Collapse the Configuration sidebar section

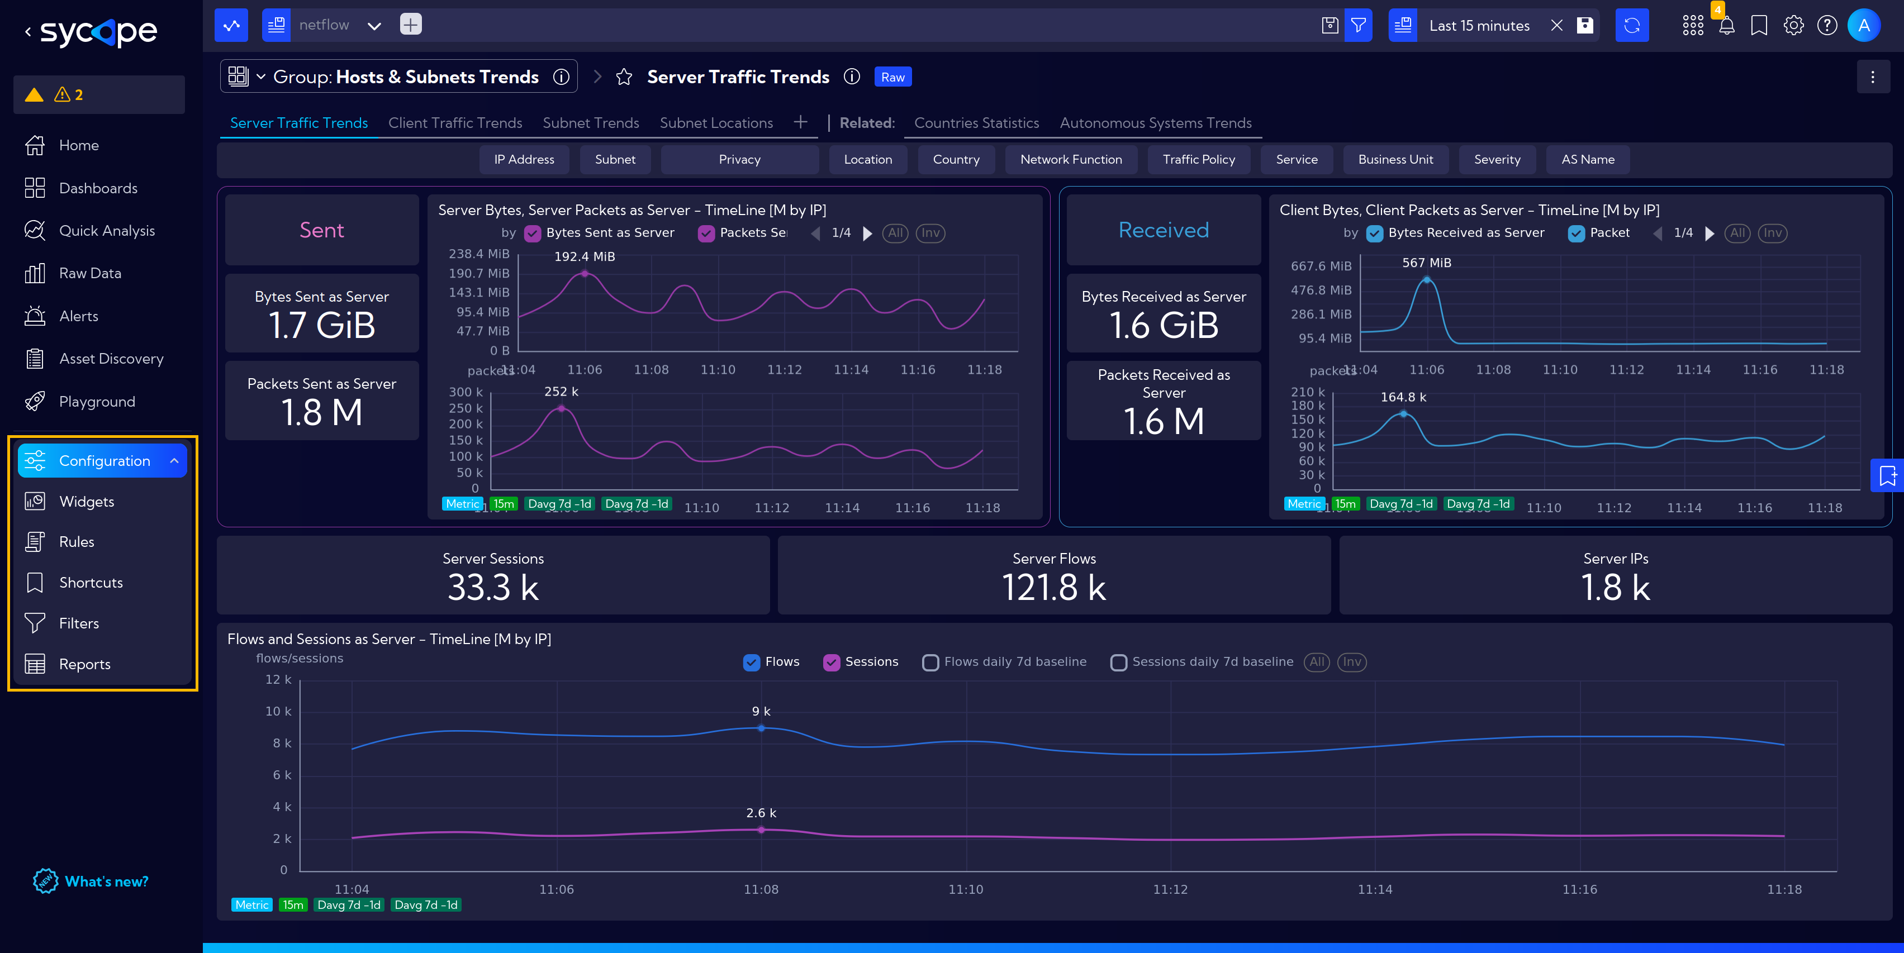tap(174, 461)
